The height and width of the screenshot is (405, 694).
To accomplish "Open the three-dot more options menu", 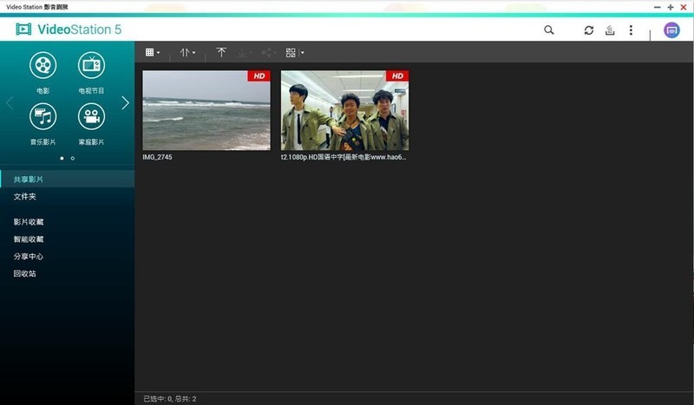I will tap(631, 30).
